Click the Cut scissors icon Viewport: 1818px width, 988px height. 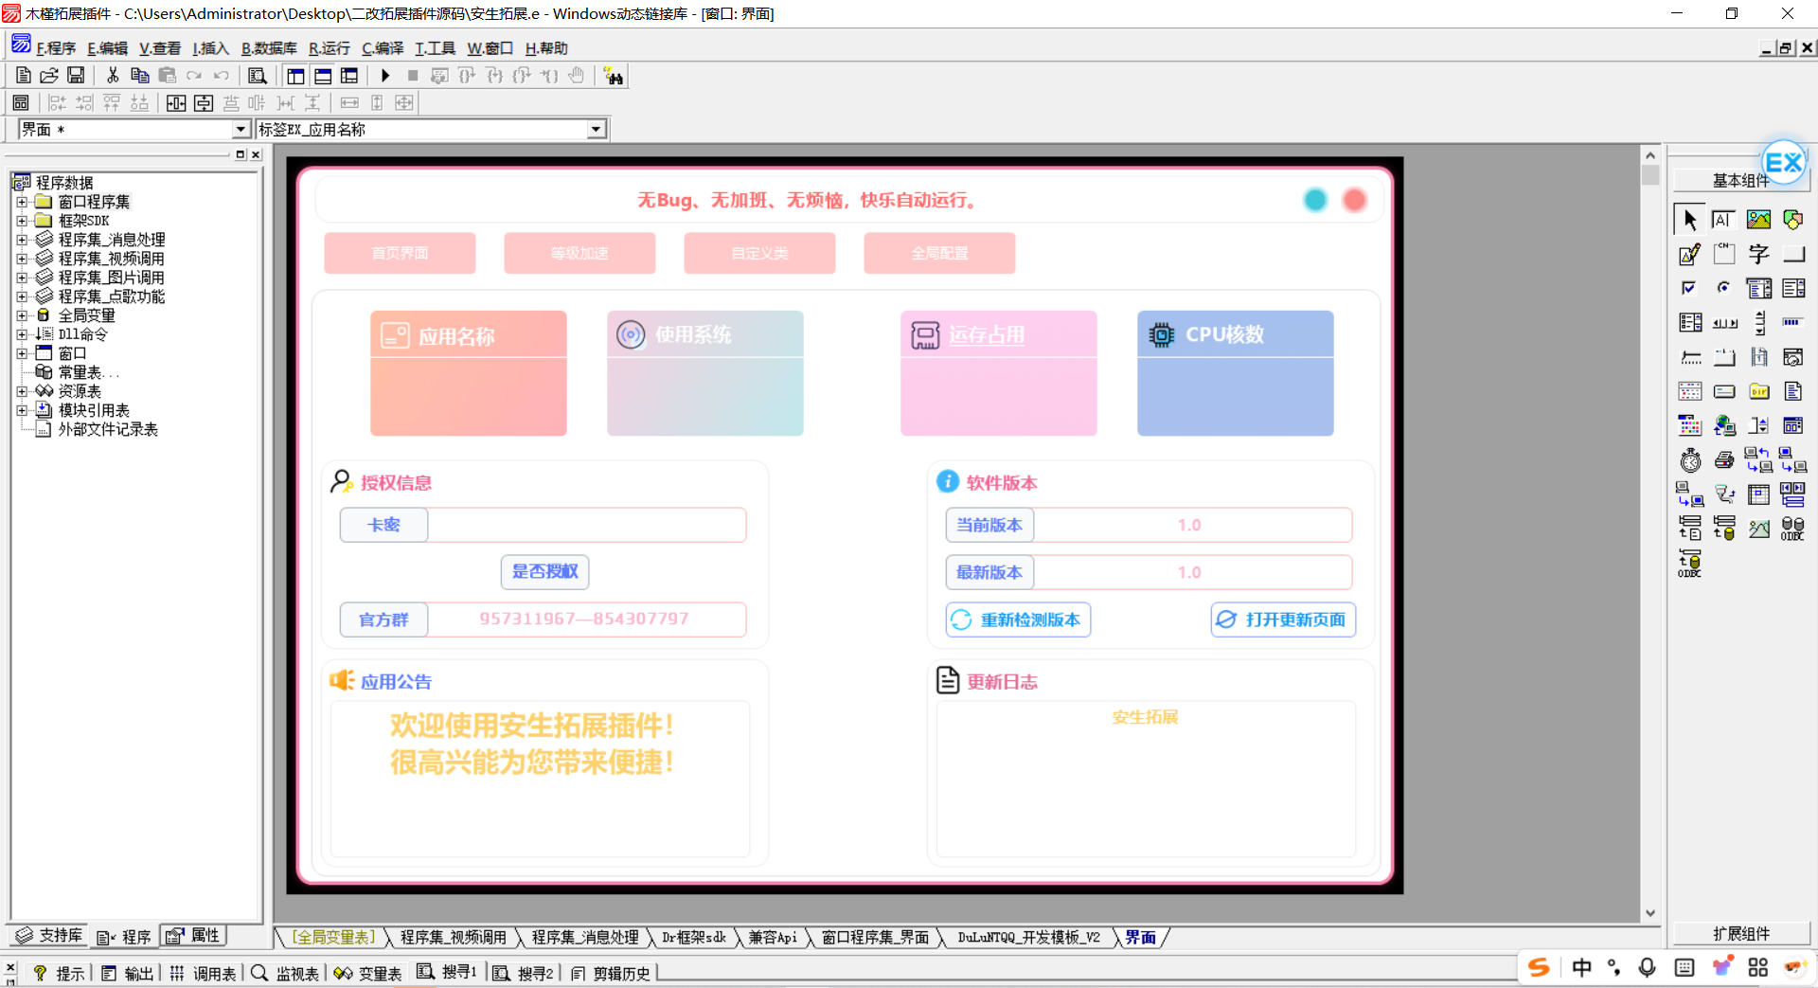click(x=113, y=76)
